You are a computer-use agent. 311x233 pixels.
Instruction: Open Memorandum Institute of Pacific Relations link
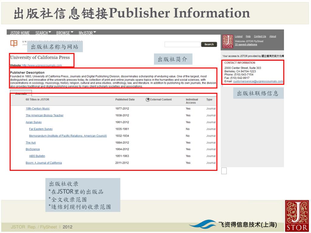click(68, 136)
